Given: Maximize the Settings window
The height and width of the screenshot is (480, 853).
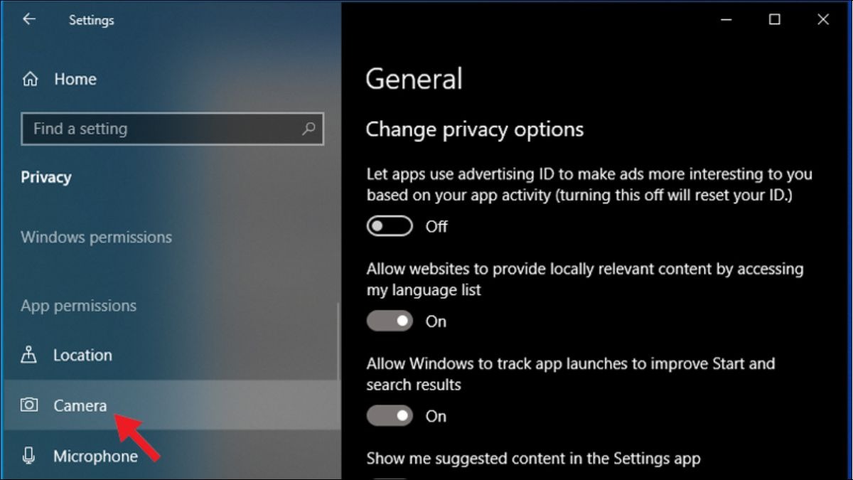Looking at the screenshot, I should pos(775,20).
